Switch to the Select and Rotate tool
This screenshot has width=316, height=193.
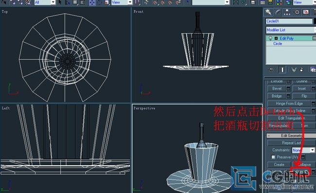tap(99, 2)
